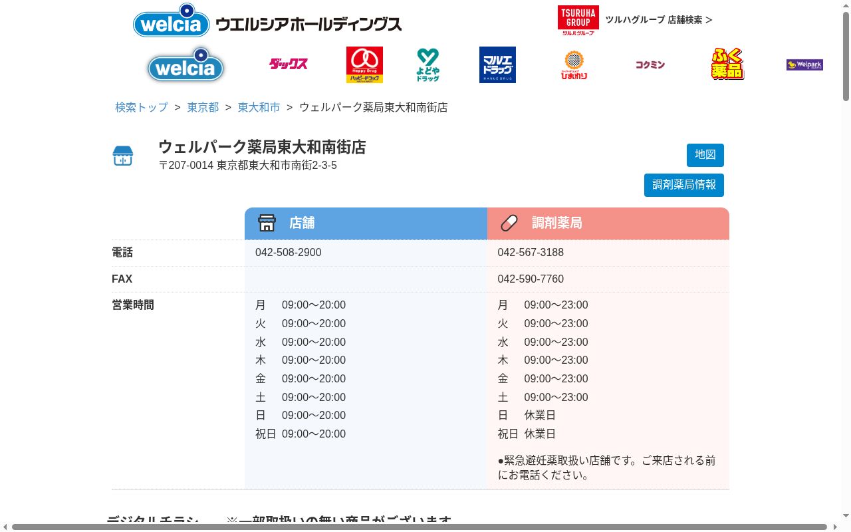Select the コクミン brand logo
Image resolution: width=851 pixels, height=532 pixels.
click(650, 65)
